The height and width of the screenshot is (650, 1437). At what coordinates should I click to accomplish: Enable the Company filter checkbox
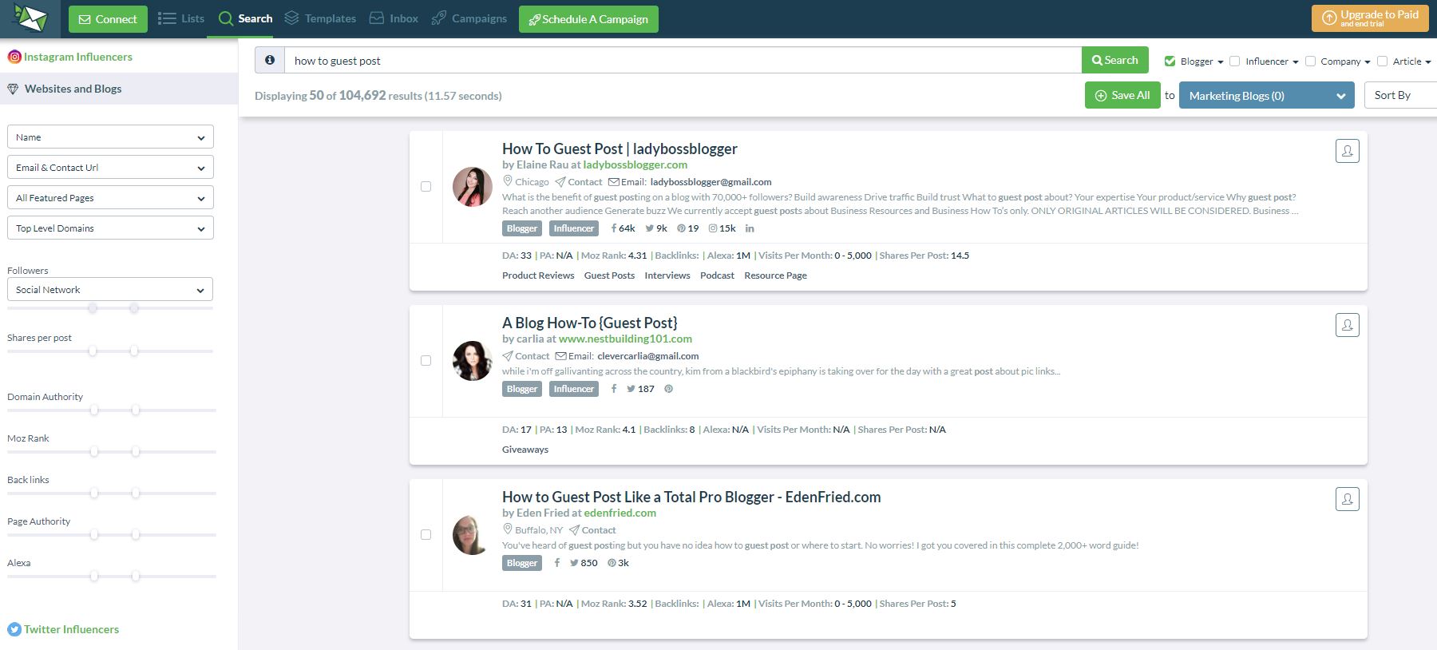pyautogui.click(x=1310, y=61)
